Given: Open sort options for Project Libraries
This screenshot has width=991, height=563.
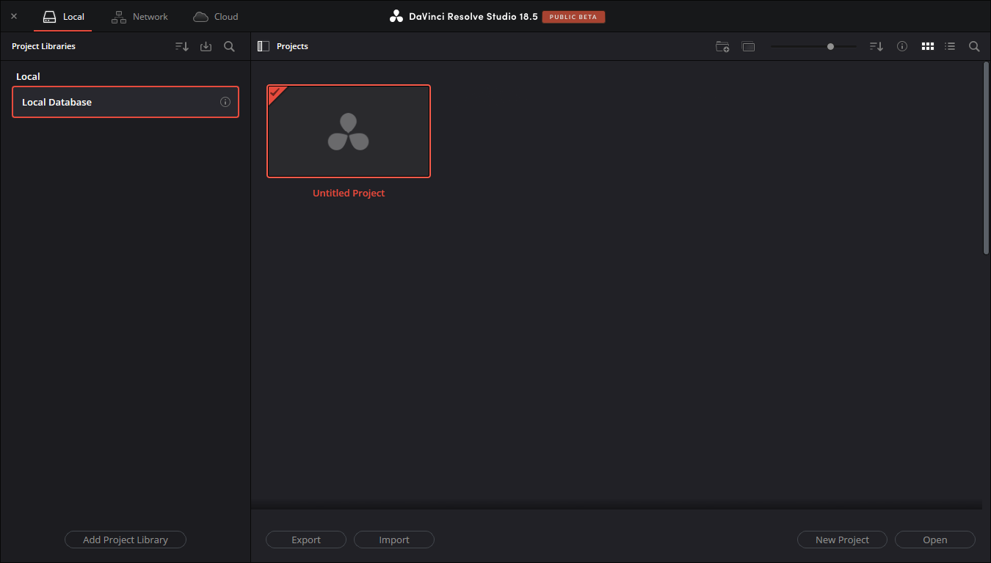Looking at the screenshot, I should tap(181, 46).
